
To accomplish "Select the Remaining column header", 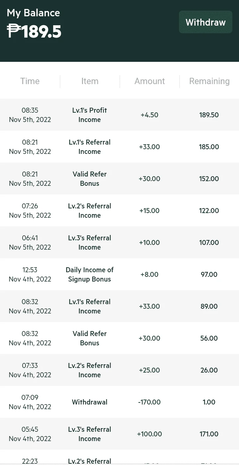I will coord(209,81).
